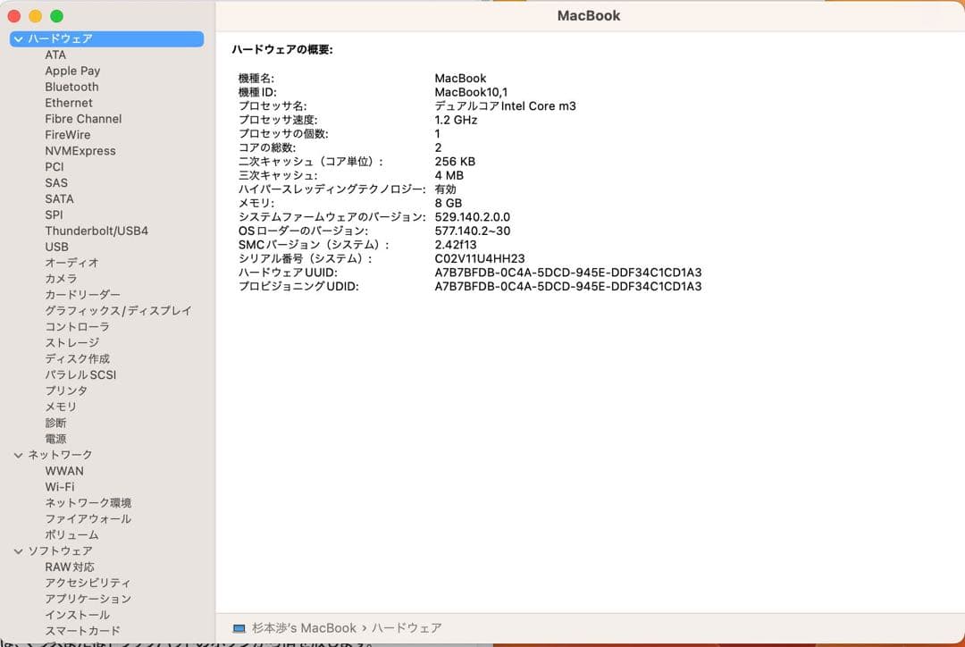965x647 pixels.
Task: Select the NVMExpress sidebar item
Action: tap(80, 151)
